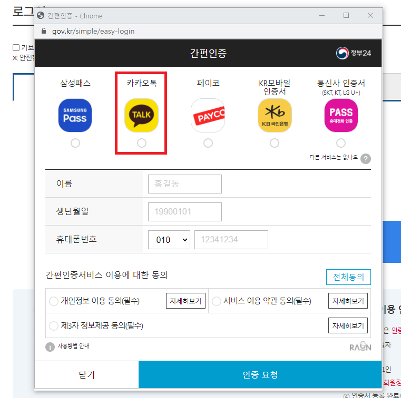Click the PAYCO app icon
The width and height of the screenshot is (401, 398).
click(x=208, y=115)
